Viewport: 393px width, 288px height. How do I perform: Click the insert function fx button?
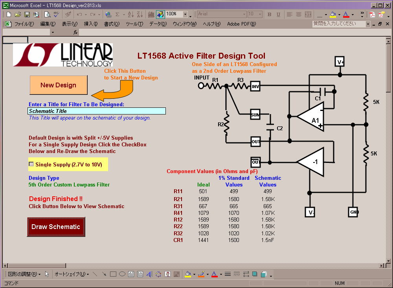click(x=75, y=32)
